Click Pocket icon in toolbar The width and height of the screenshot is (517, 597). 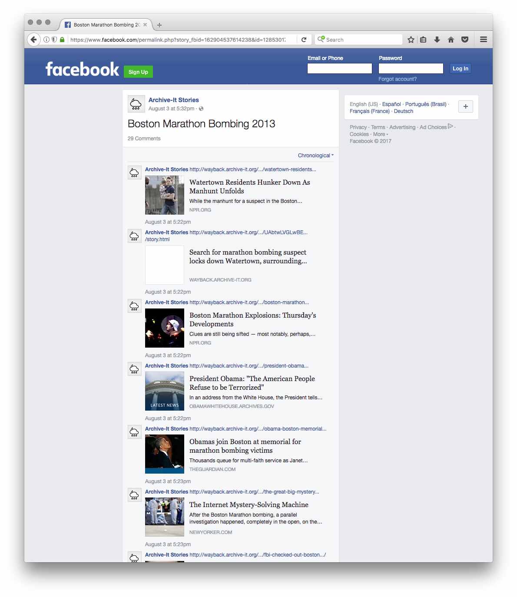tap(465, 40)
